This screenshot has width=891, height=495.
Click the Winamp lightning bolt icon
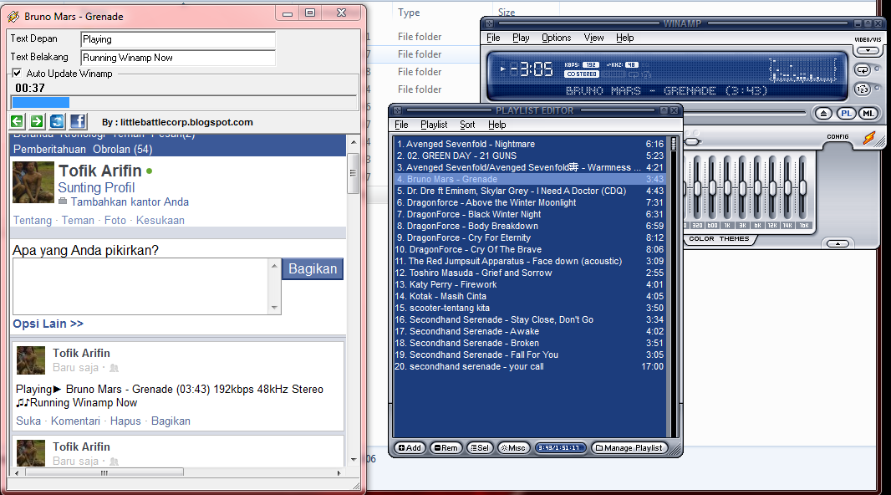pyautogui.click(x=869, y=138)
